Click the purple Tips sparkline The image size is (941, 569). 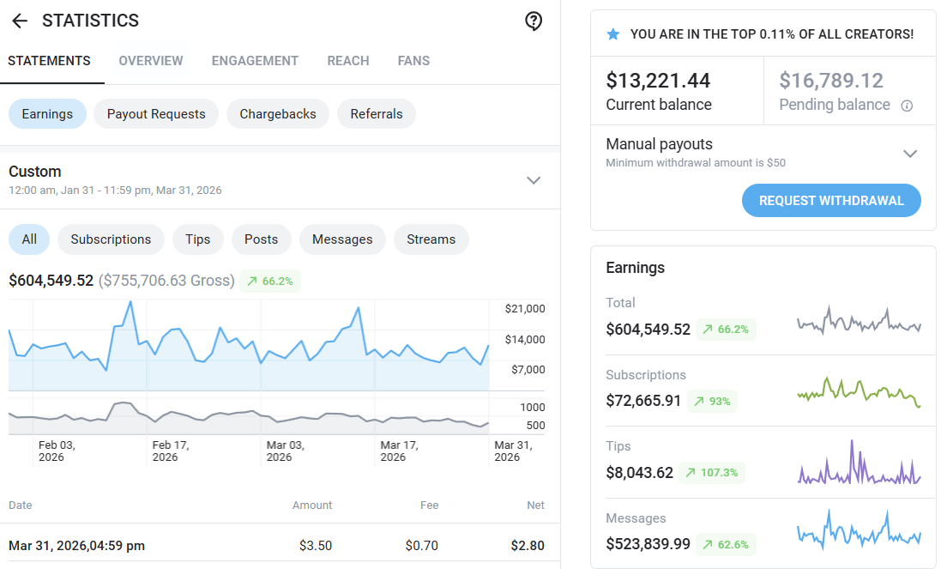coord(859,463)
